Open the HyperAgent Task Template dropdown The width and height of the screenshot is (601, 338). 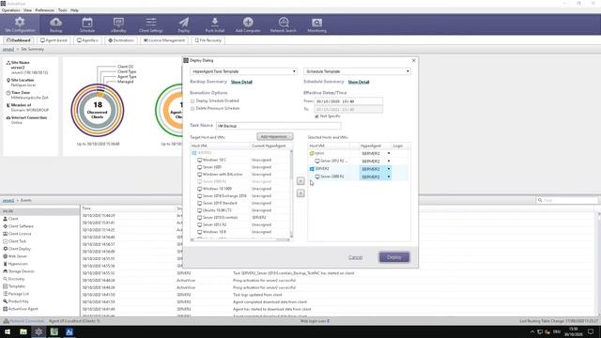(x=243, y=71)
